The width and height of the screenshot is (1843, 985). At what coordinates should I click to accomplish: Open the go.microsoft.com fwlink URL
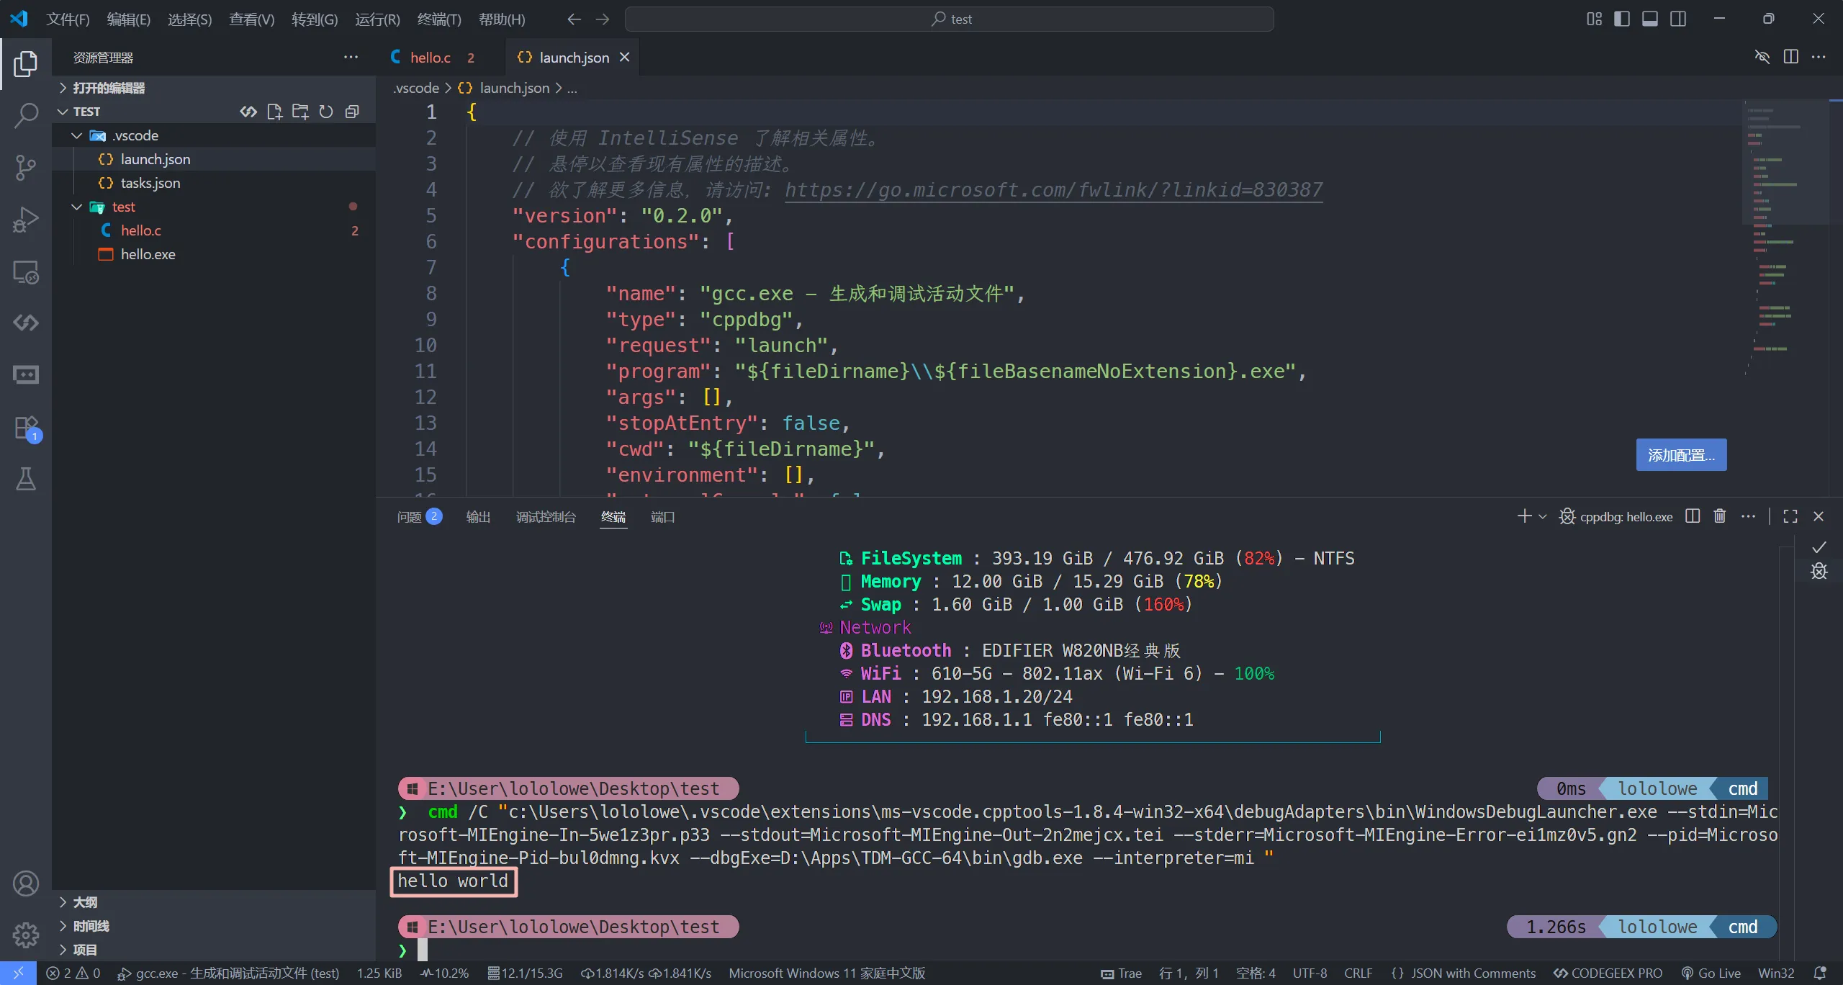(1053, 190)
